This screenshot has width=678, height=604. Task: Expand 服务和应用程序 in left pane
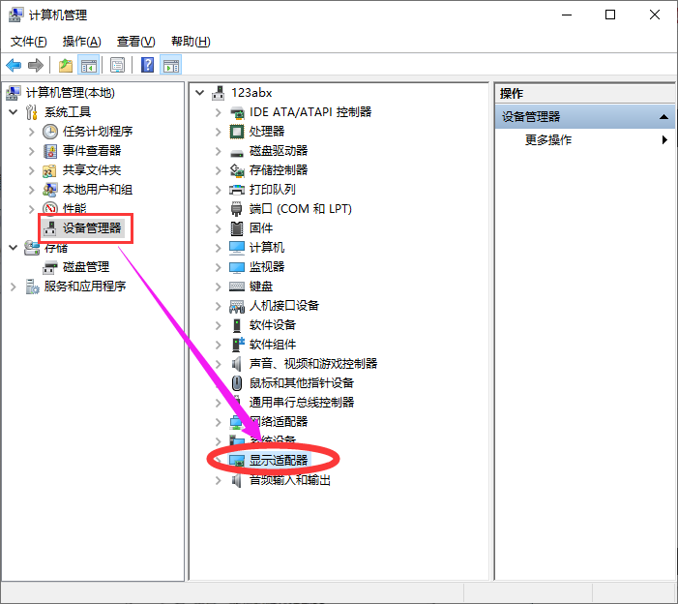point(13,287)
